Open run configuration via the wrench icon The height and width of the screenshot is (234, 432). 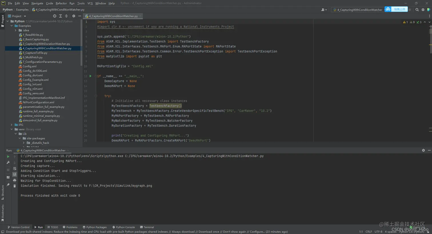[8, 163]
